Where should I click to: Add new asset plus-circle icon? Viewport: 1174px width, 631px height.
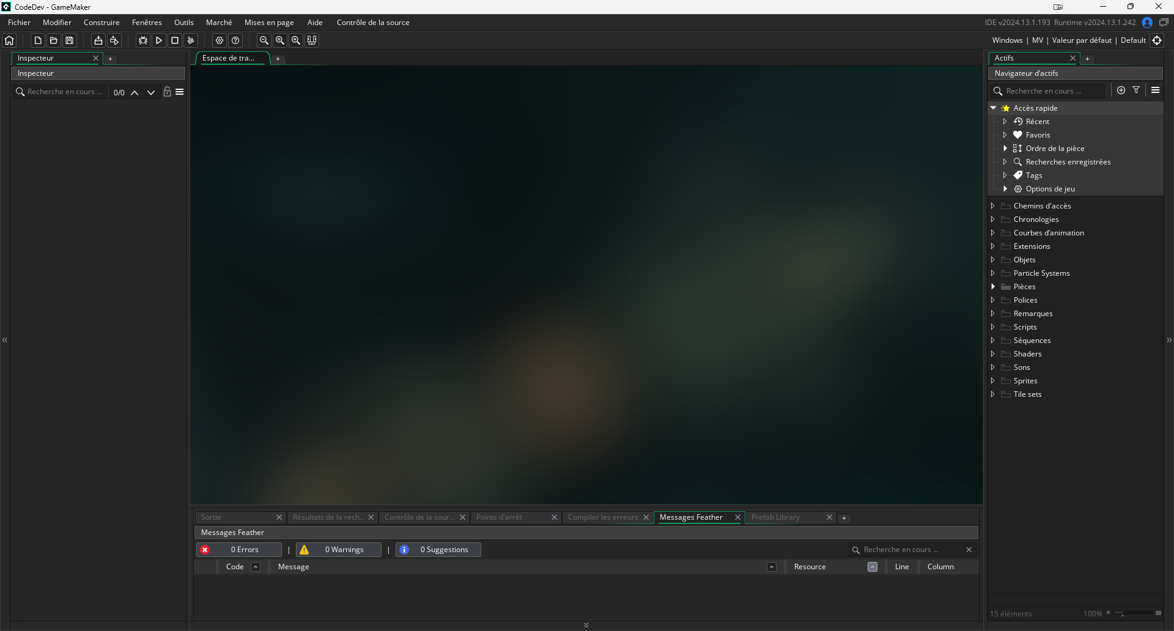coord(1121,90)
